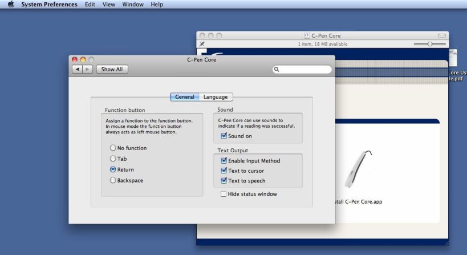Click the preferences search field
Viewport: 467px width, 255px height.
point(302,69)
